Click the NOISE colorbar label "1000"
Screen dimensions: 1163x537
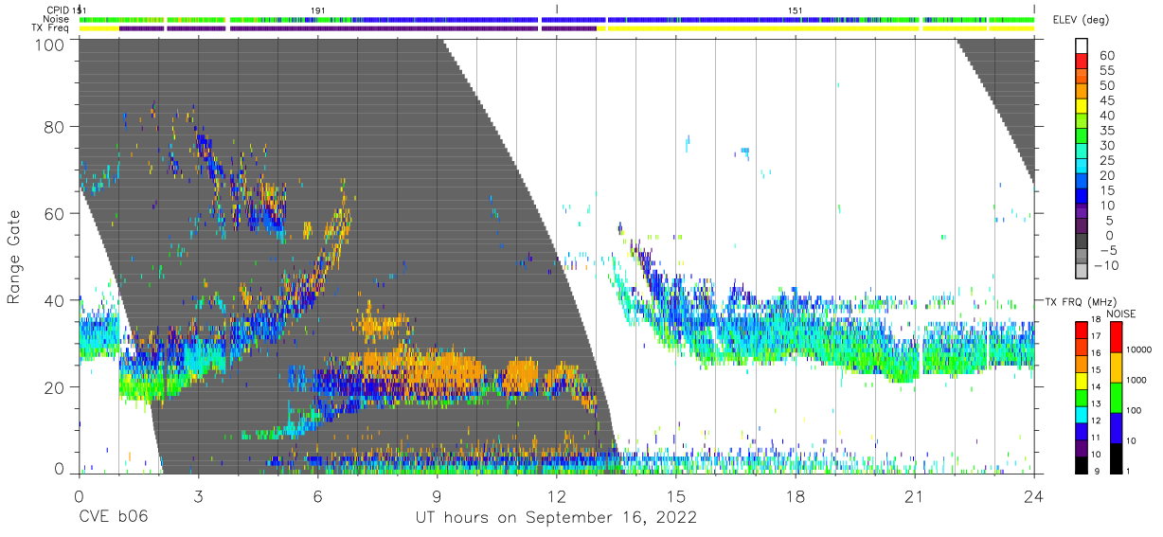(1136, 381)
